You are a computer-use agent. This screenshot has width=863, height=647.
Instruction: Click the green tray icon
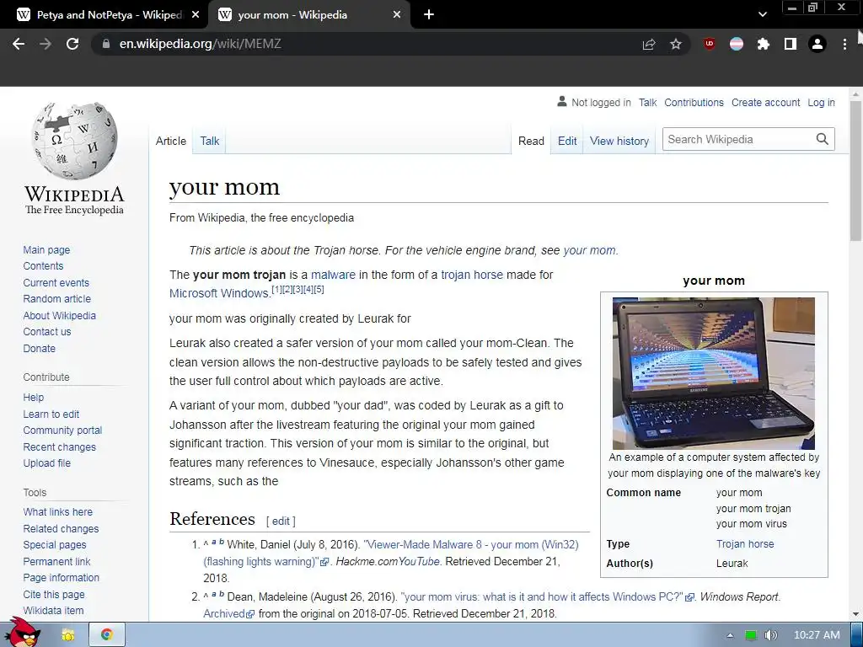tap(751, 635)
